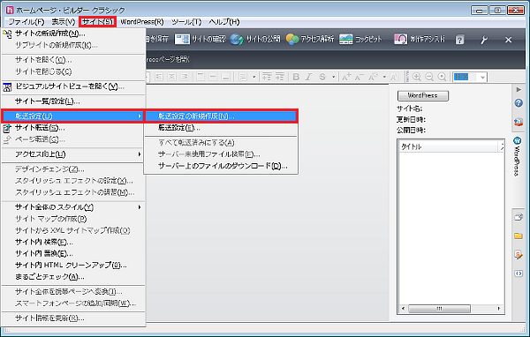Choose サーバー上のファイルのダウンロード(D)...
The width and height of the screenshot is (530, 337).
[221, 166]
